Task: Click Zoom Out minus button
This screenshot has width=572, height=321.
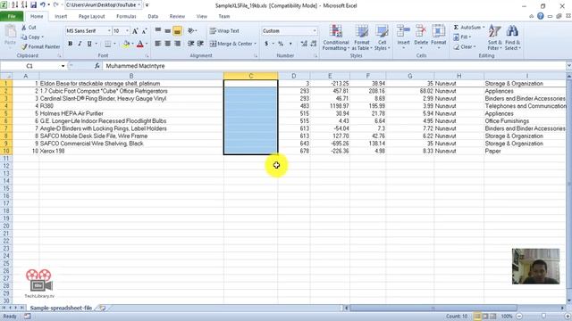Action: click(519, 317)
